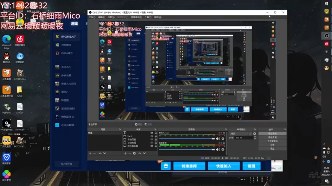Toggle visibility of the second source row
Screen dimensions: 332x186
pos(151,136)
